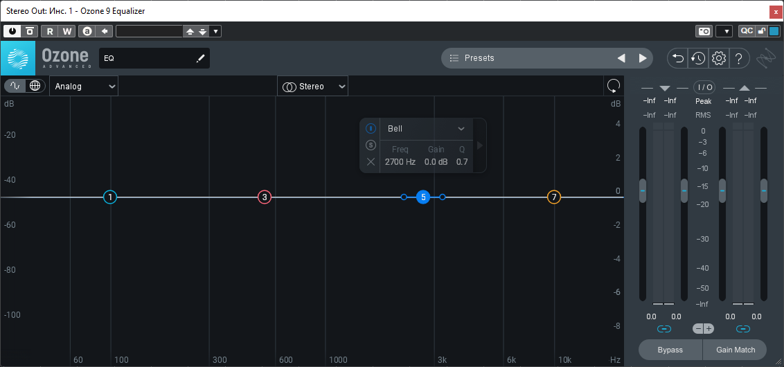Click the output left gain slider handle
This screenshot has width=784, height=367.
point(722,191)
